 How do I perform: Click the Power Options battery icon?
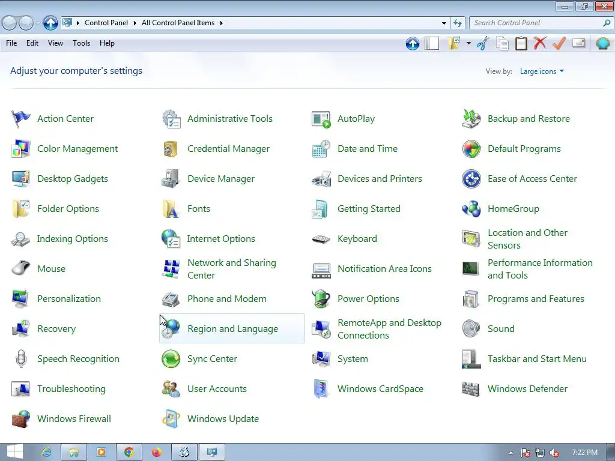(321, 299)
